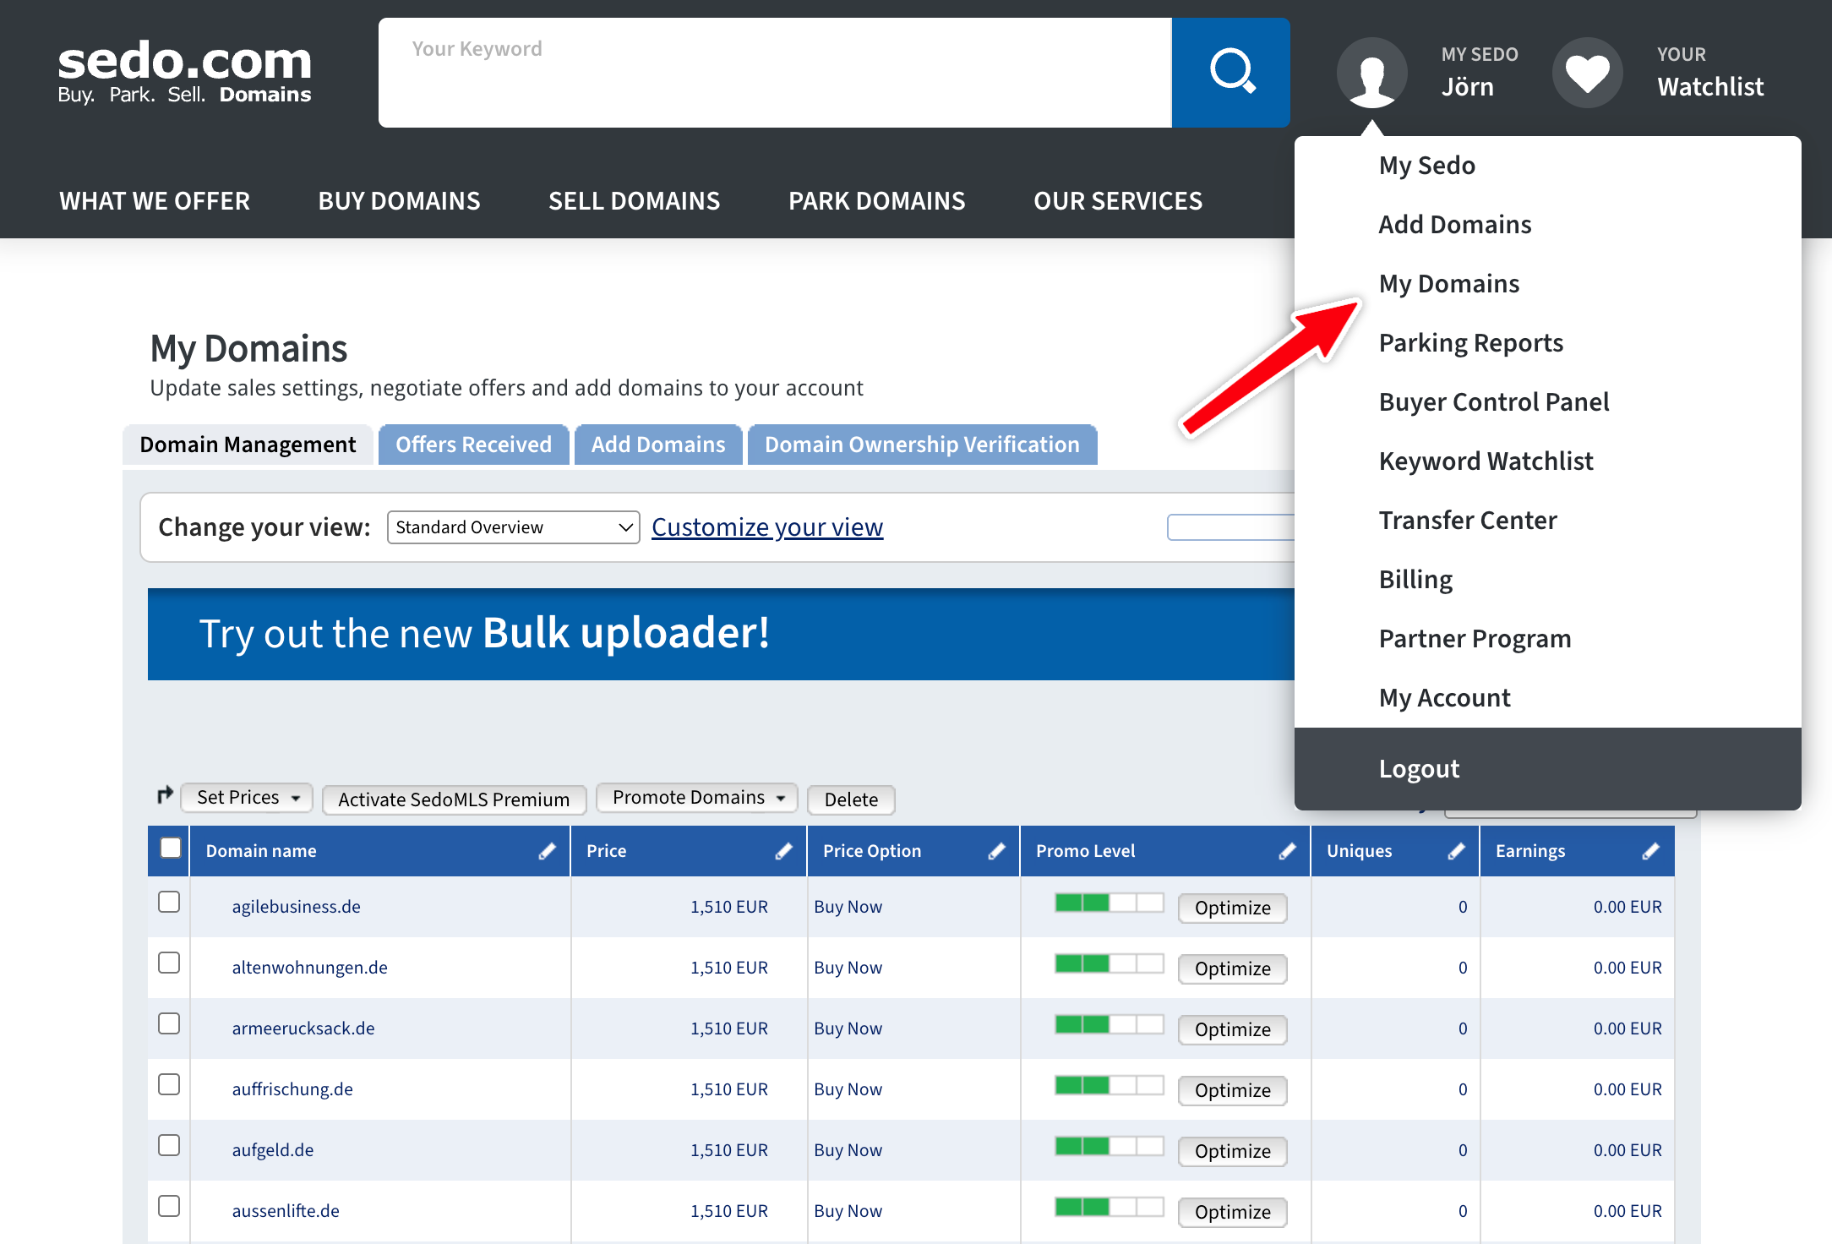The width and height of the screenshot is (1832, 1244).
Task: Open Buyer Control Panel menu entry
Action: [x=1494, y=402]
